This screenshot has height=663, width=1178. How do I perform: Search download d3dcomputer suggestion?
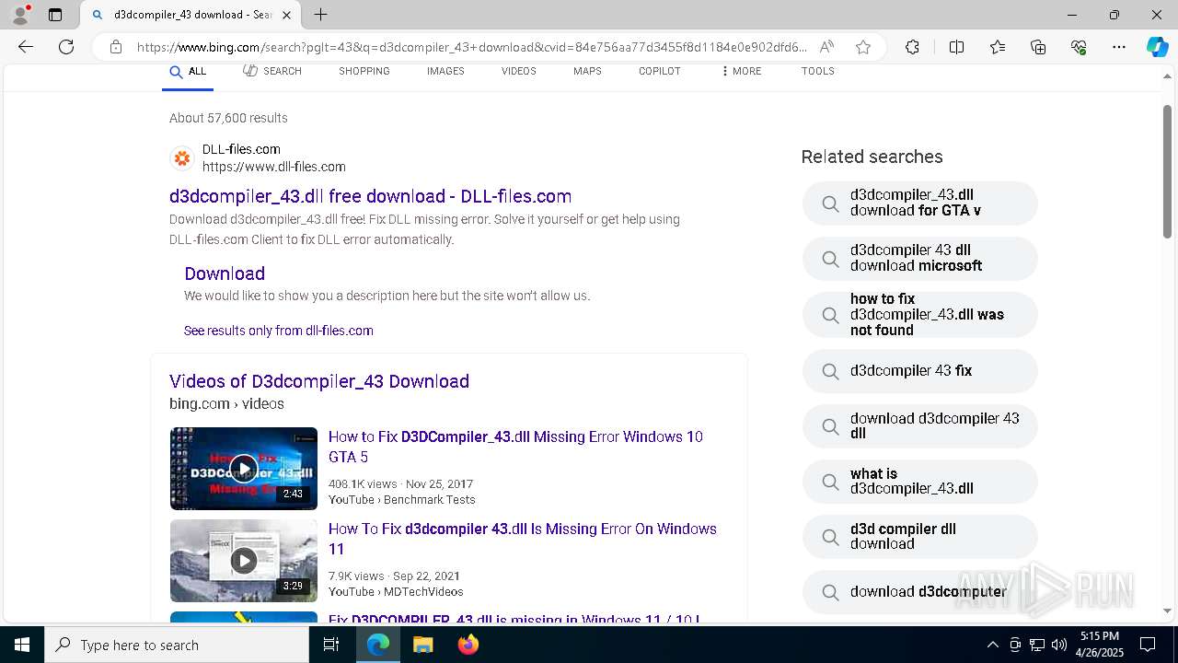[x=920, y=592]
